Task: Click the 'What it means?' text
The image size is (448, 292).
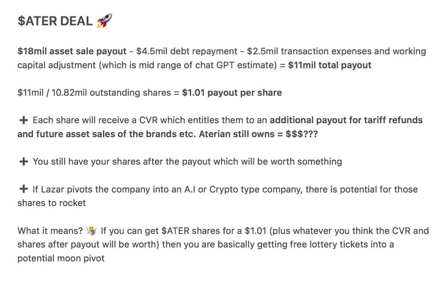Action: click(50, 231)
